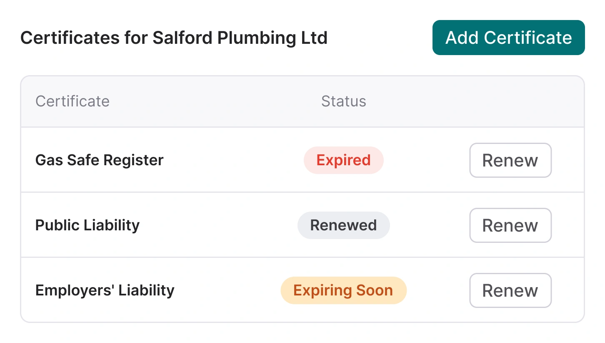Click the Certificate column header
Screen dimensions: 605x343
[x=72, y=101]
